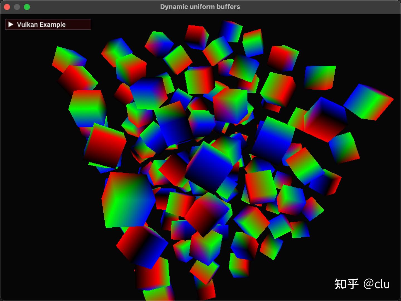Image resolution: width=401 pixels, height=301 pixels.
Task: Select the Vulkan Example header text
Action: point(41,24)
